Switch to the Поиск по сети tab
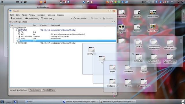 [35, 90]
